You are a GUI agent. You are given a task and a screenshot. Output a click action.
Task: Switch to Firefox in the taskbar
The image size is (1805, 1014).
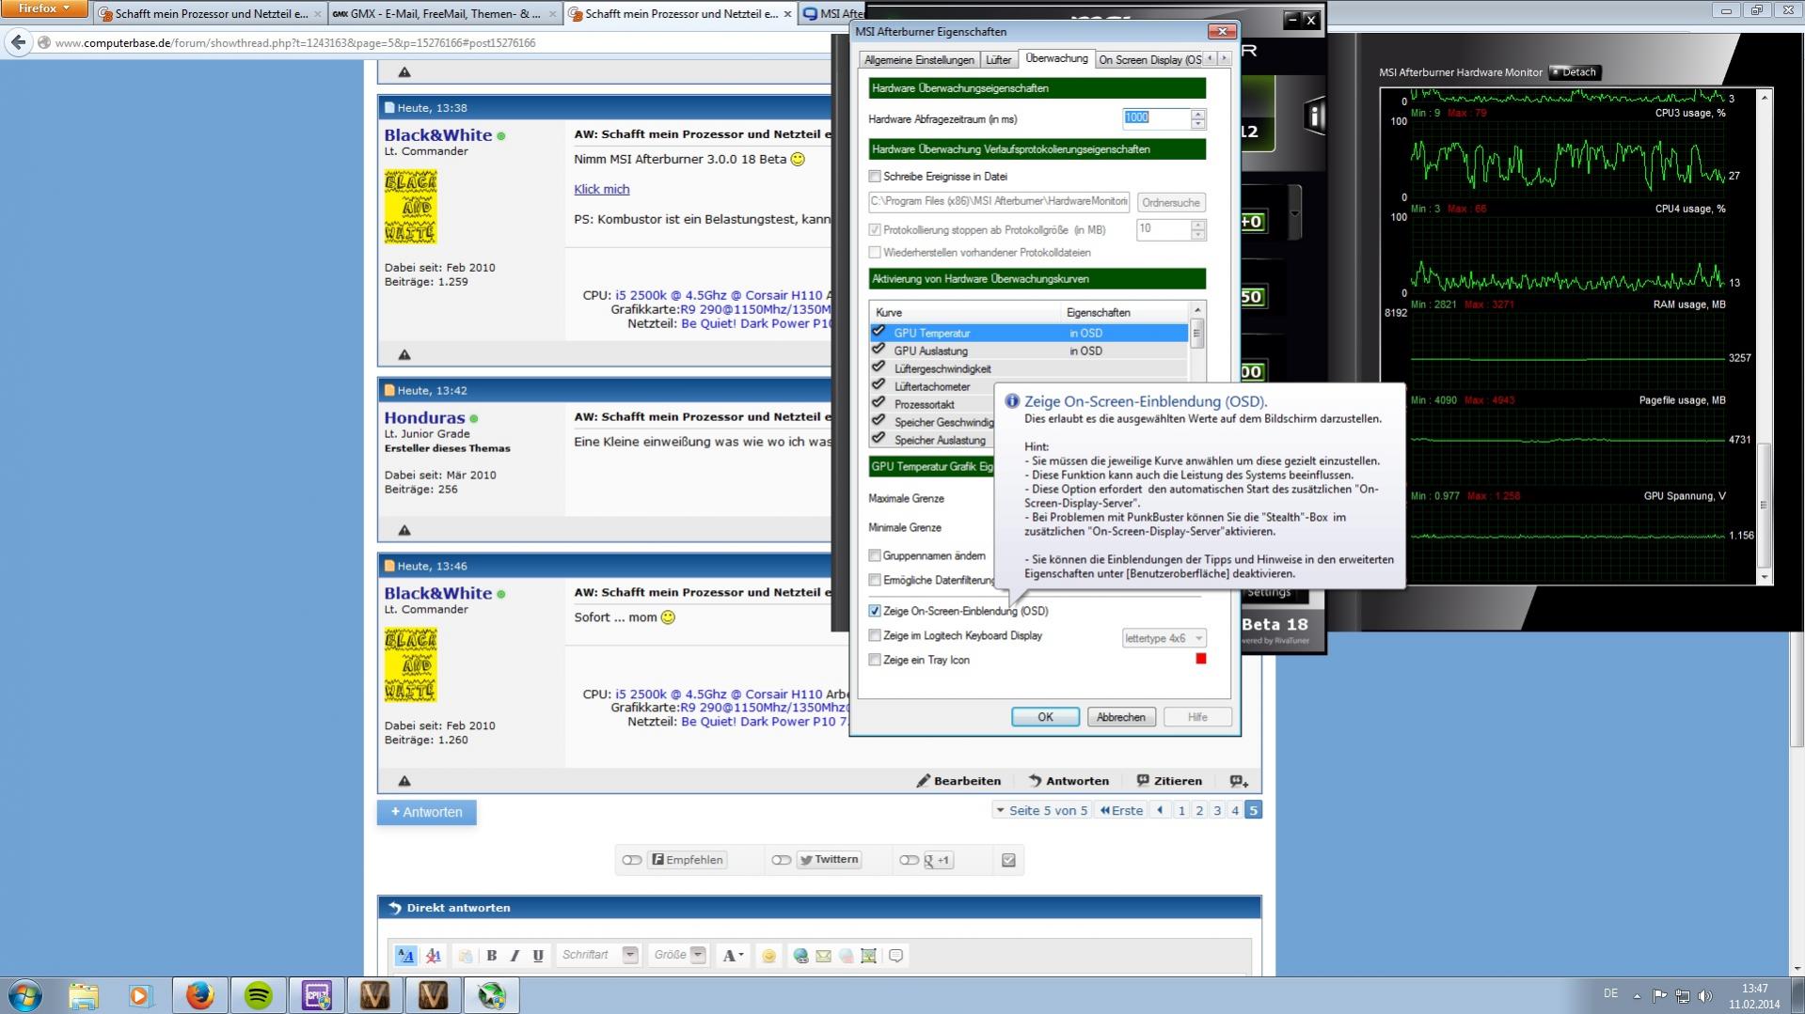[x=199, y=995]
